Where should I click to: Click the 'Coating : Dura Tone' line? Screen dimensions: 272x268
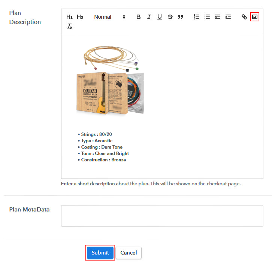click(x=102, y=147)
